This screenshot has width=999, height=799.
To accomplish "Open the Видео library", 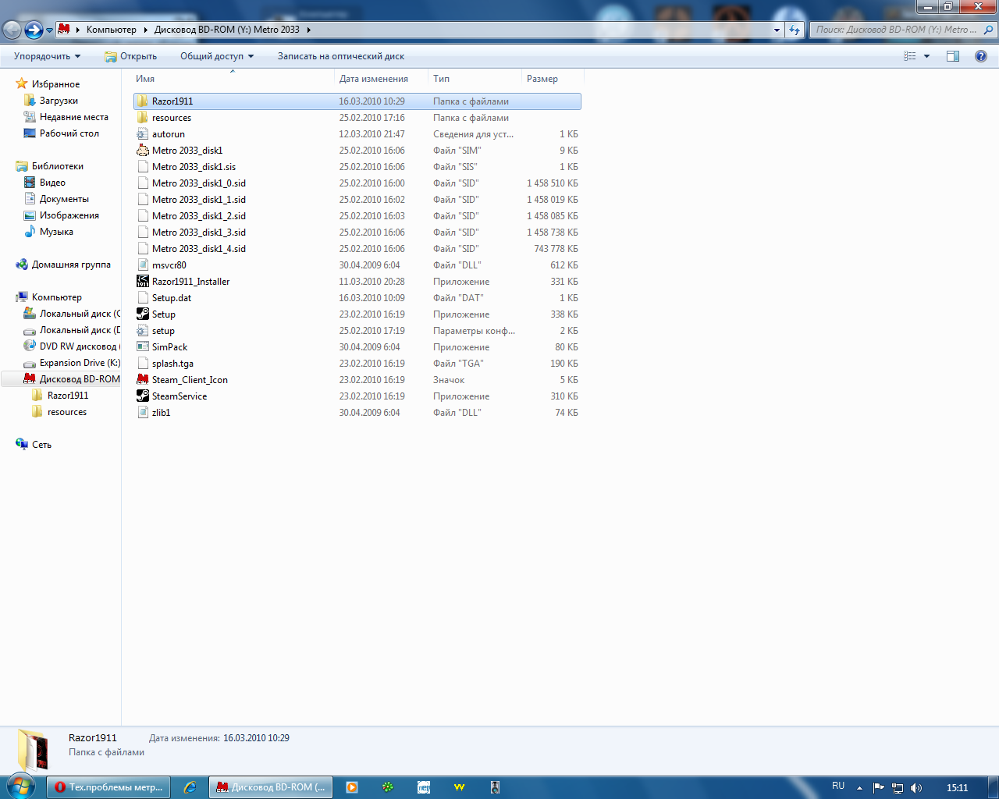I will (52, 183).
